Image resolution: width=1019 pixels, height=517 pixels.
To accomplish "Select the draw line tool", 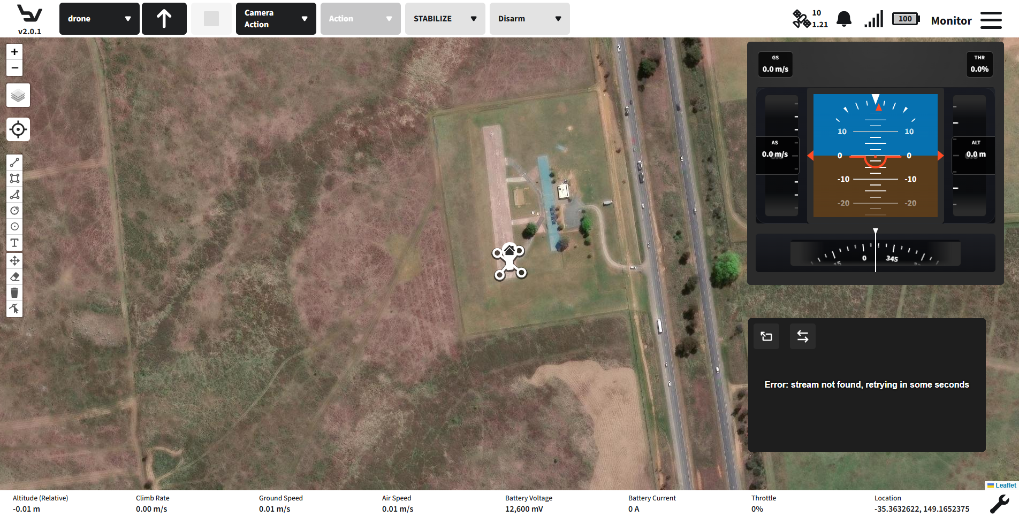I will [x=14, y=163].
